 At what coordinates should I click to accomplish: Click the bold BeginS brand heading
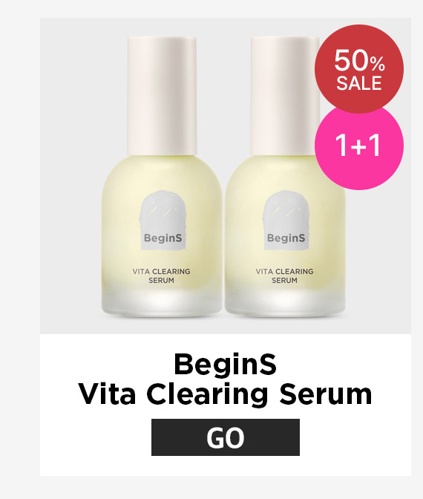pos(225,364)
